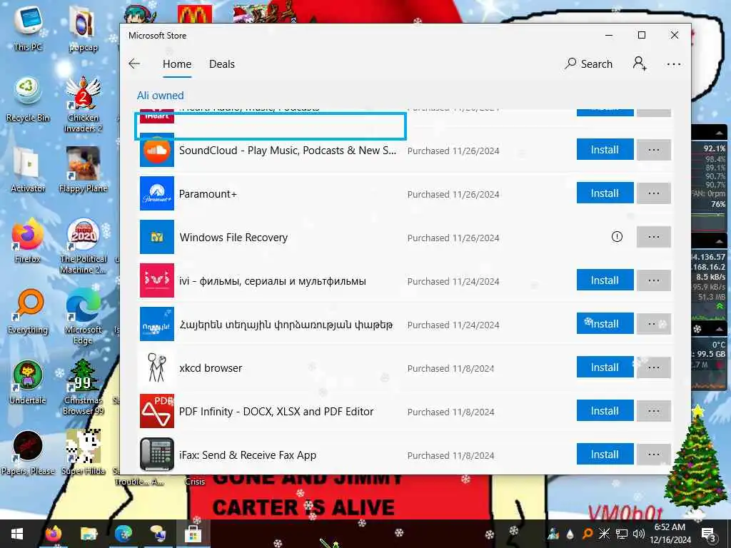Open more options for SoundCloud
This screenshot has height=548, width=731.
pyautogui.click(x=654, y=150)
